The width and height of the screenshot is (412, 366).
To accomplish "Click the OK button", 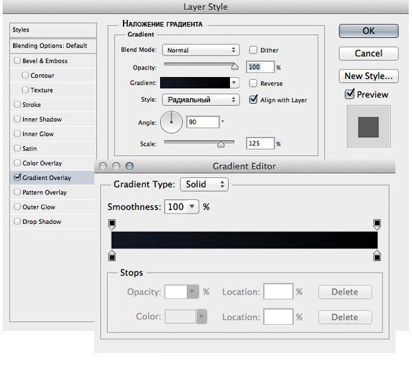I will click(368, 31).
